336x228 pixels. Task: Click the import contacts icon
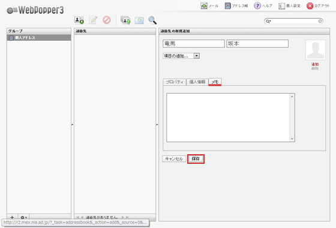125,20
